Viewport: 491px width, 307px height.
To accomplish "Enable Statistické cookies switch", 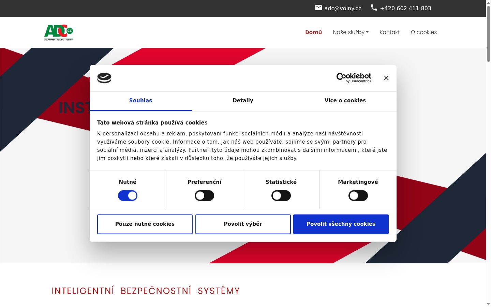I will [281, 196].
